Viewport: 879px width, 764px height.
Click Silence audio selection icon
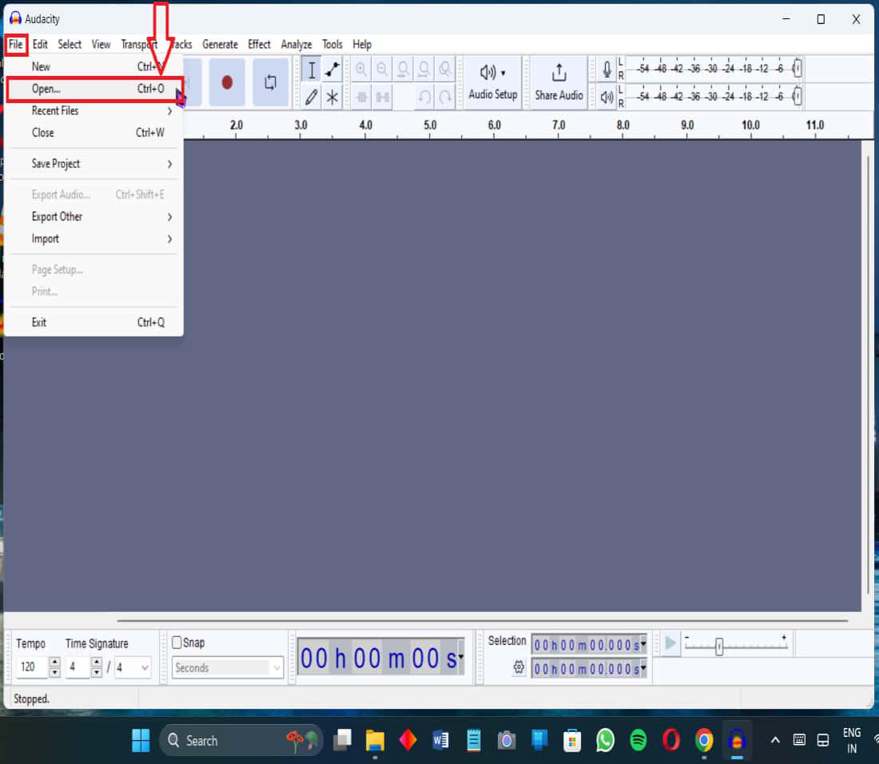point(382,97)
